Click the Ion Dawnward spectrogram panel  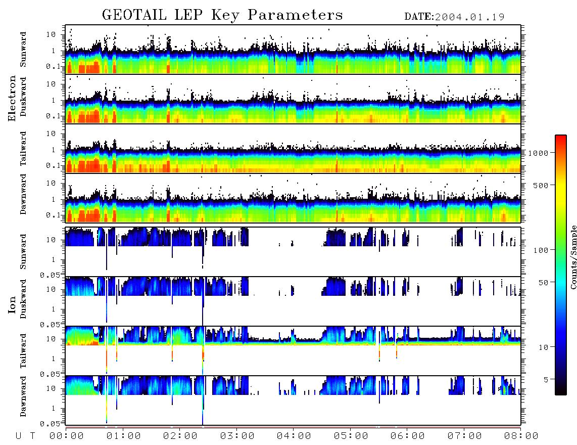click(x=293, y=401)
